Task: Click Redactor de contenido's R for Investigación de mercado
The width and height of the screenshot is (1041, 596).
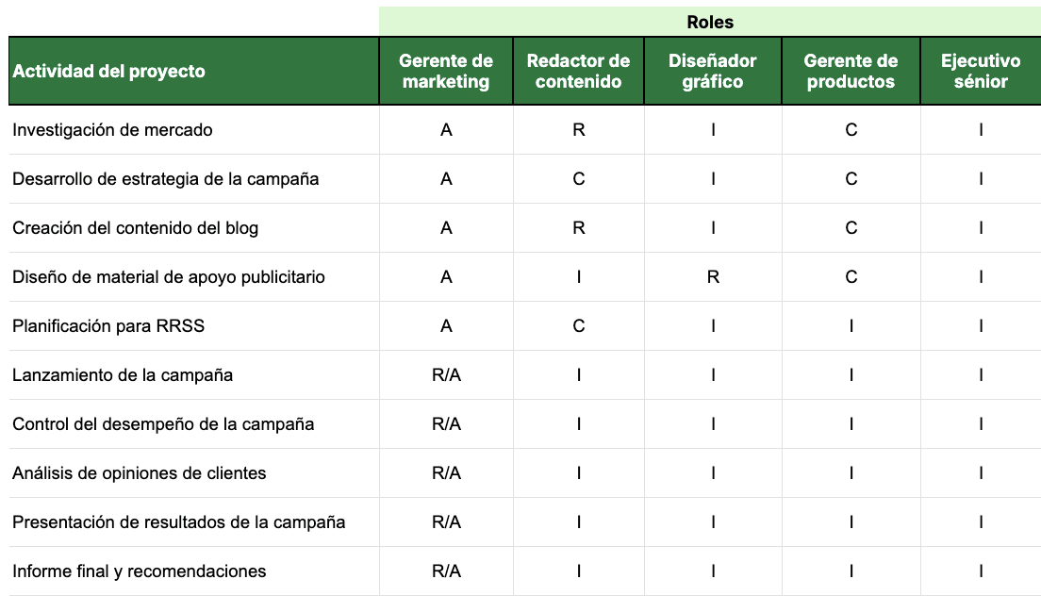Action: [x=578, y=130]
